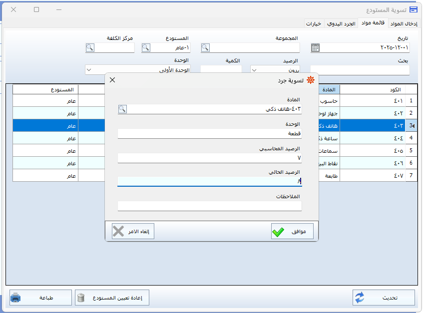423x313 pixels.
Task: Switch to the خيارات tab
Action: [314, 23]
